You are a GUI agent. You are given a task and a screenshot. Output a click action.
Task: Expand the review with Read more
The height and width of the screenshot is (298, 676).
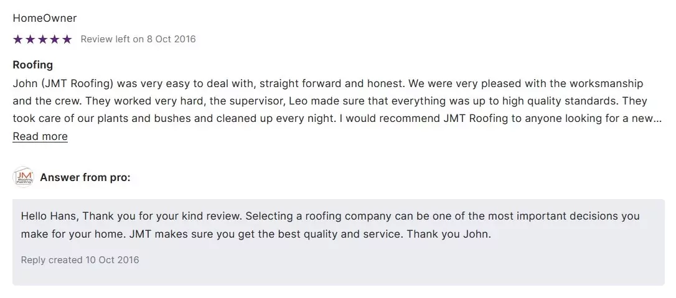point(40,137)
